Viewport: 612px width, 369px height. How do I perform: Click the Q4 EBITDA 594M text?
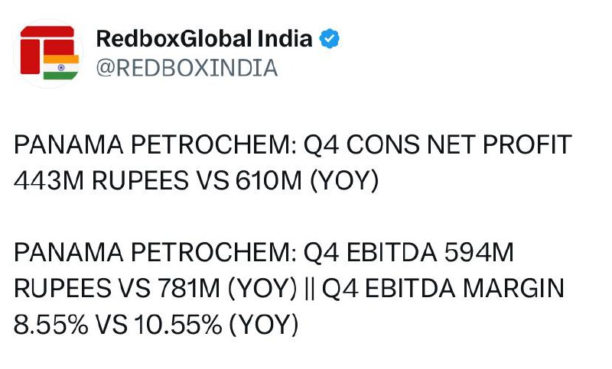pos(409,253)
